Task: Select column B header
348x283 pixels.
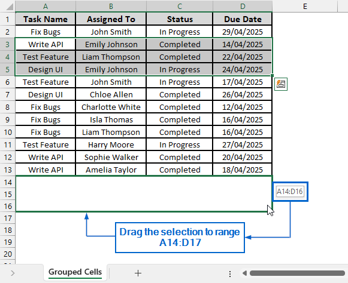Action: pyautogui.click(x=111, y=6)
